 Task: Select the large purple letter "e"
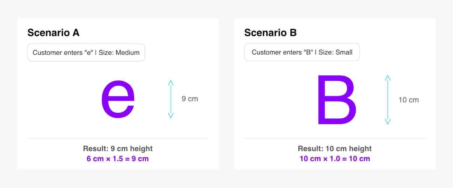[118, 99]
